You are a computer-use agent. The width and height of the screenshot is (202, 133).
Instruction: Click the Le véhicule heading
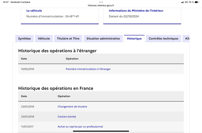click(x=34, y=11)
